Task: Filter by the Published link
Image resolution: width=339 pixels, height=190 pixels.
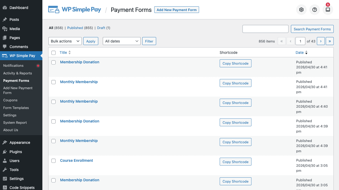Action: [75, 28]
